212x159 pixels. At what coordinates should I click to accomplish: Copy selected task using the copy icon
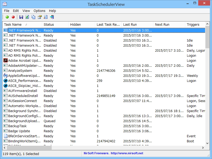click(x=33, y=17)
